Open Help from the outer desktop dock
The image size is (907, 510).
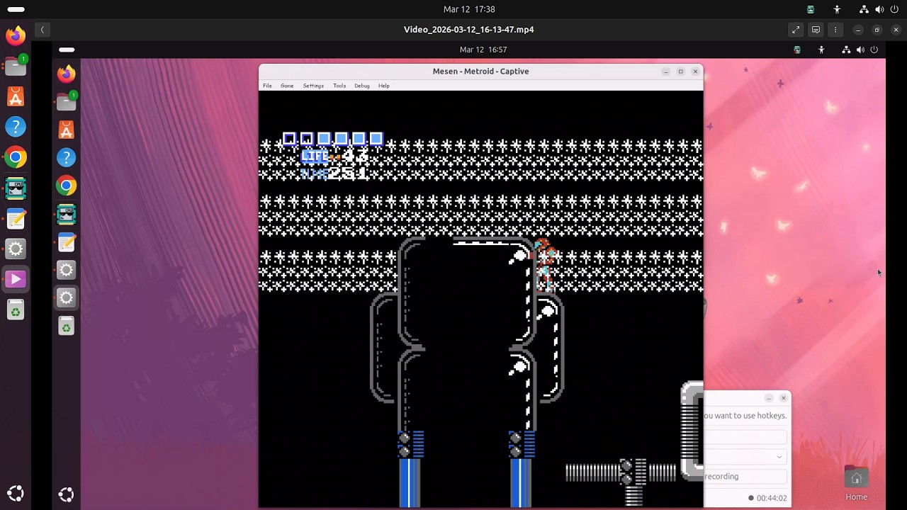coord(16,127)
